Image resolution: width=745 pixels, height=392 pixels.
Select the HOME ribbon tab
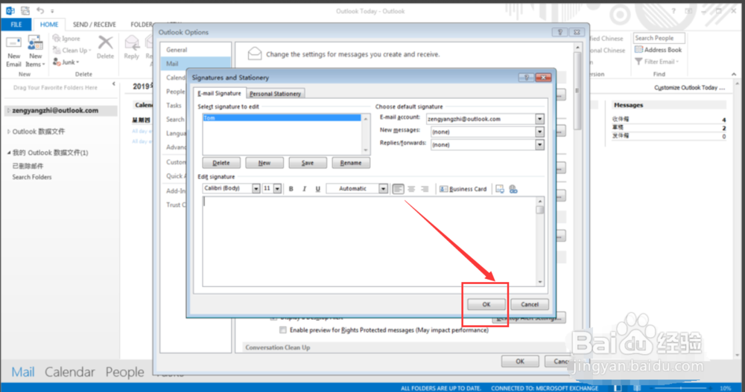[x=49, y=25]
